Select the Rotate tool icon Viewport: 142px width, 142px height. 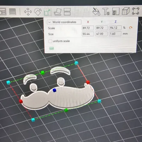pyautogui.click(x=38, y=12)
